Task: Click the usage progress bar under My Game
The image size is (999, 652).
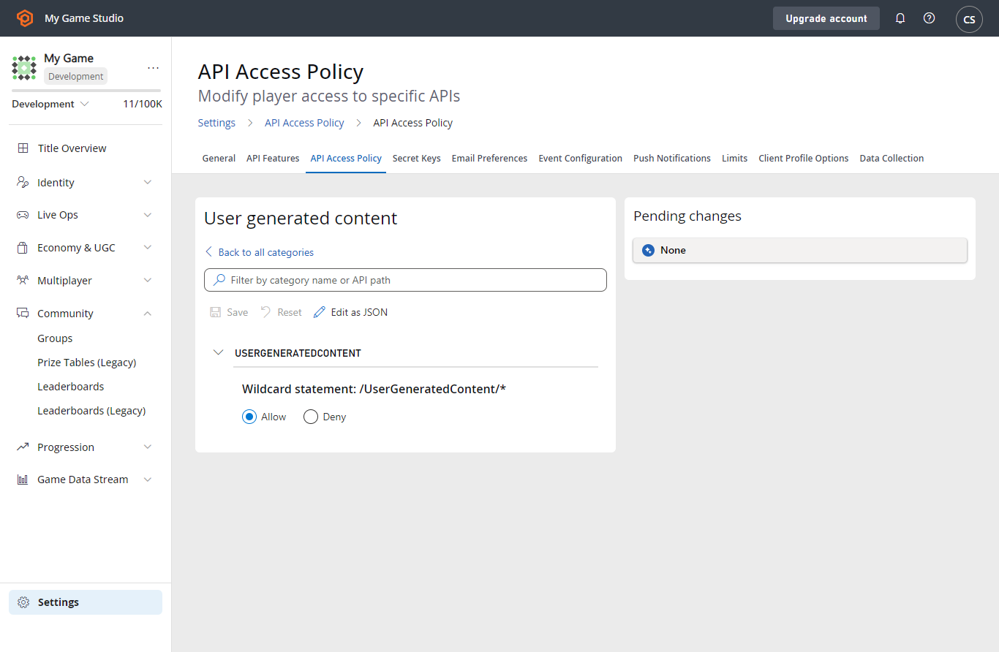Action: point(86,91)
